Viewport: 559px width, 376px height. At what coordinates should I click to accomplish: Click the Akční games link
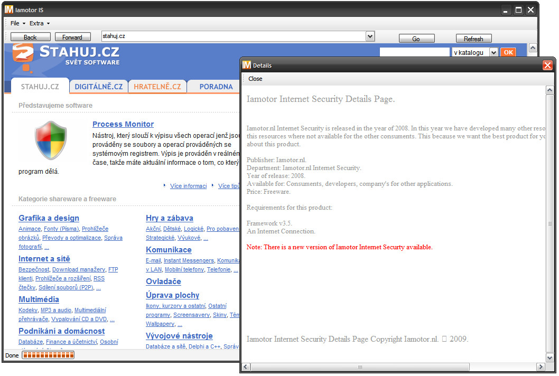click(x=153, y=229)
